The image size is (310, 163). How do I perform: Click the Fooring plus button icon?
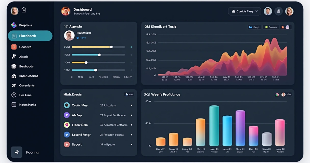click(x=17, y=152)
